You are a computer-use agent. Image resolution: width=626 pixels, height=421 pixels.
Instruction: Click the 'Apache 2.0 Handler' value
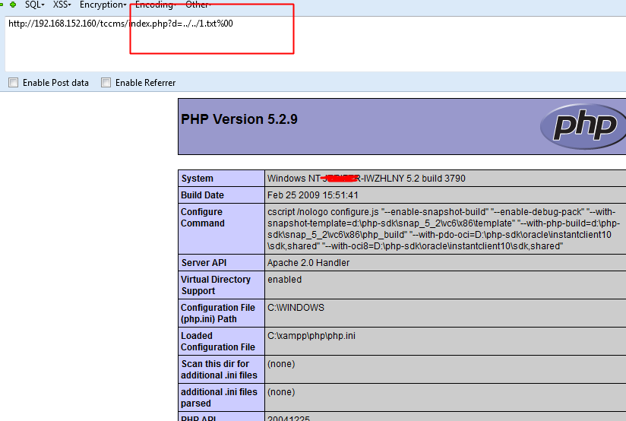(x=308, y=262)
